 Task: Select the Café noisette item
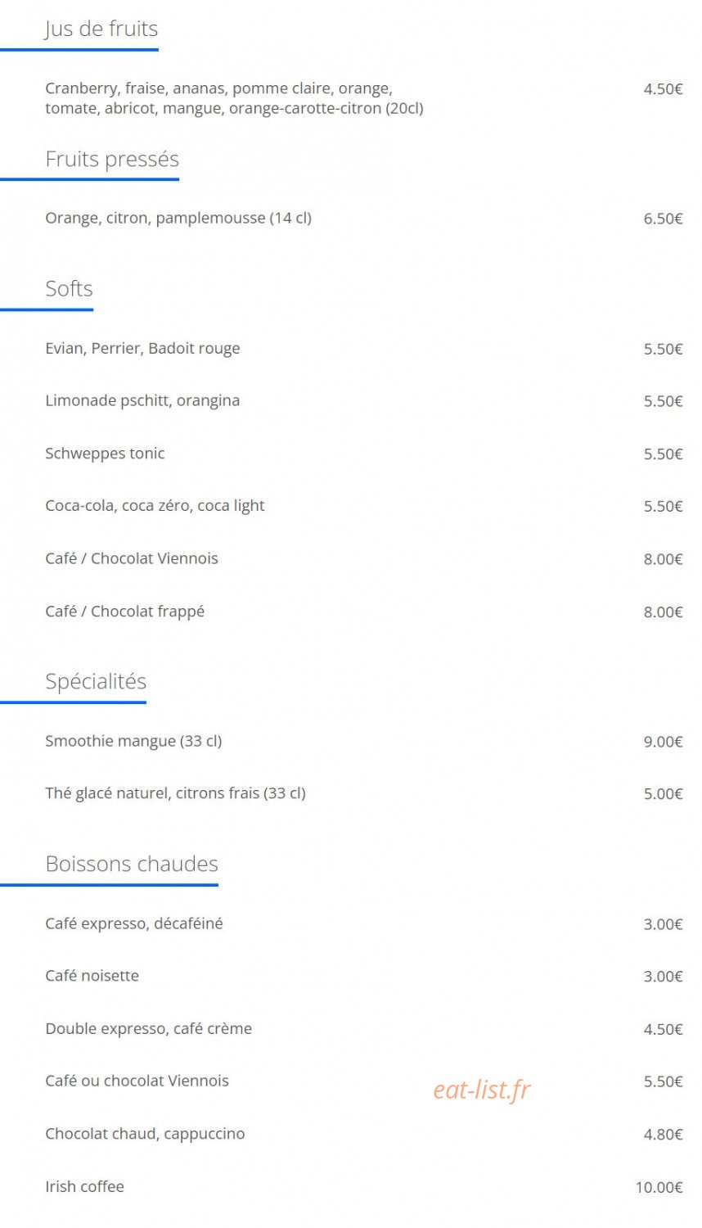(92, 976)
